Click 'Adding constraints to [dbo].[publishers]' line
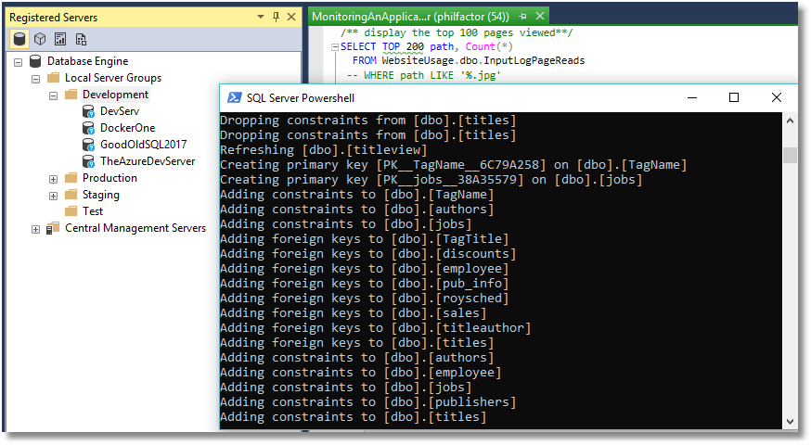This screenshot has height=445, width=811. coord(367,402)
